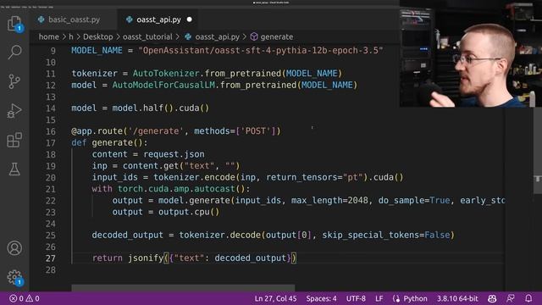Click 'AutoModelForCausalLM' on line 12
Screen dimensions: 542x305
coord(163,85)
